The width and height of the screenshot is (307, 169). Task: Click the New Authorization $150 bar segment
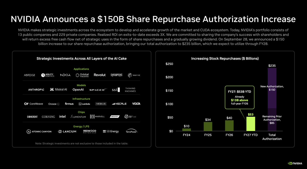[x=272, y=88]
